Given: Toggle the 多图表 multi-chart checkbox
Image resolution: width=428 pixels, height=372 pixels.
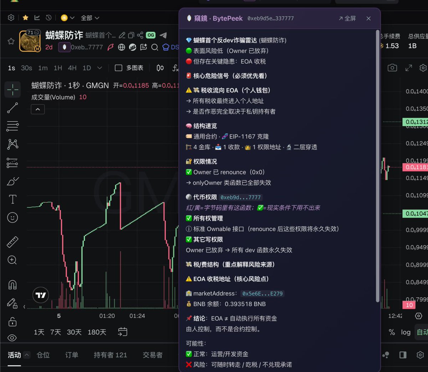Looking at the screenshot, I should [119, 68].
